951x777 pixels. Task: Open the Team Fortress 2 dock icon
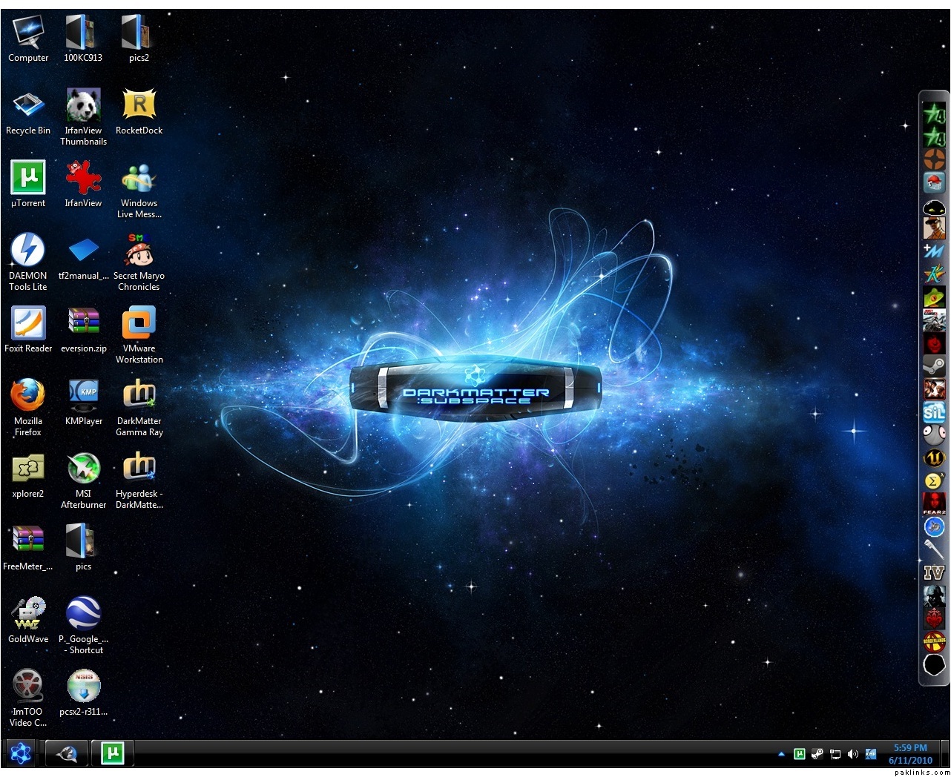934,158
